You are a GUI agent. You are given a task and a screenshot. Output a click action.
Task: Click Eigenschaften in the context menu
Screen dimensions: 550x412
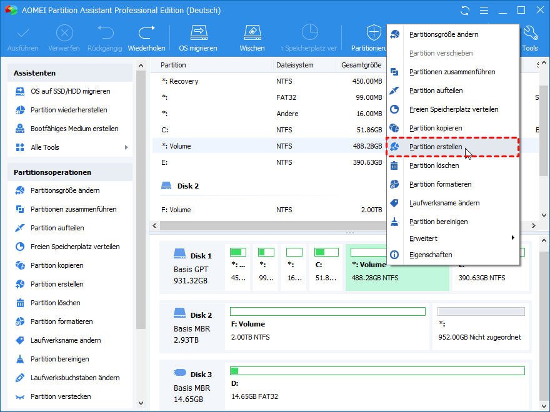coord(430,255)
